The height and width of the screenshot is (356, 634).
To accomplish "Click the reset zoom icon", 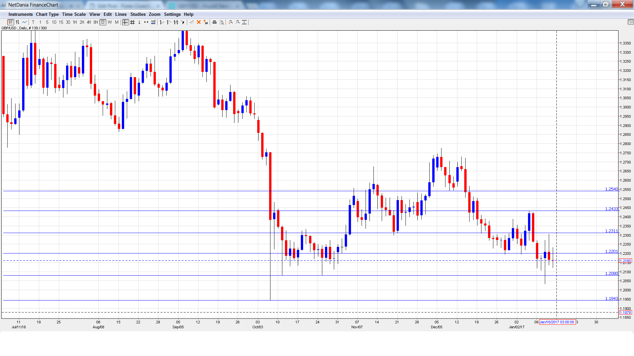I will pos(245,22).
